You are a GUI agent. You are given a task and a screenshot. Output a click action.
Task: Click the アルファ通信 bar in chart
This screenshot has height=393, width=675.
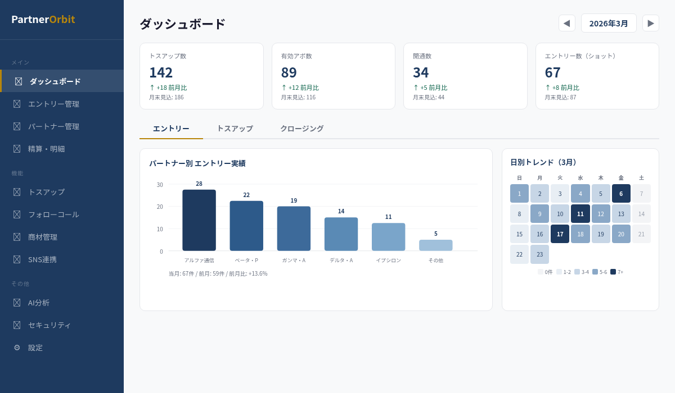[x=199, y=220]
